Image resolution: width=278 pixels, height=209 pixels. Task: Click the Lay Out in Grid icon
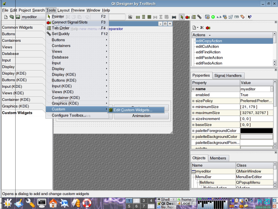click(149, 17)
